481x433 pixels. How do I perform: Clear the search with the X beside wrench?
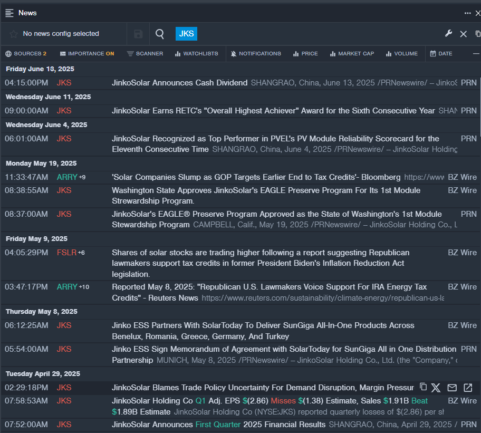(464, 34)
